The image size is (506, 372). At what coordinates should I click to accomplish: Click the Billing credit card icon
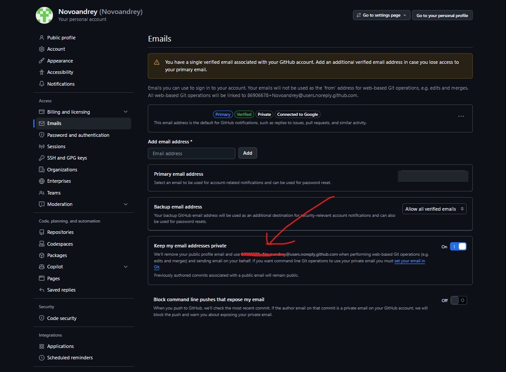pyautogui.click(x=42, y=112)
